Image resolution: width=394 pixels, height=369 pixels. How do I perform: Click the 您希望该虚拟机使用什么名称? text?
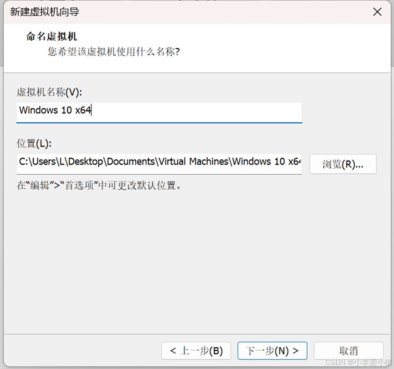coord(114,52)
